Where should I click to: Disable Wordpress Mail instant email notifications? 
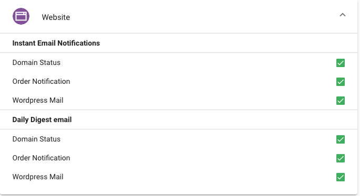(x=341, y=101)
